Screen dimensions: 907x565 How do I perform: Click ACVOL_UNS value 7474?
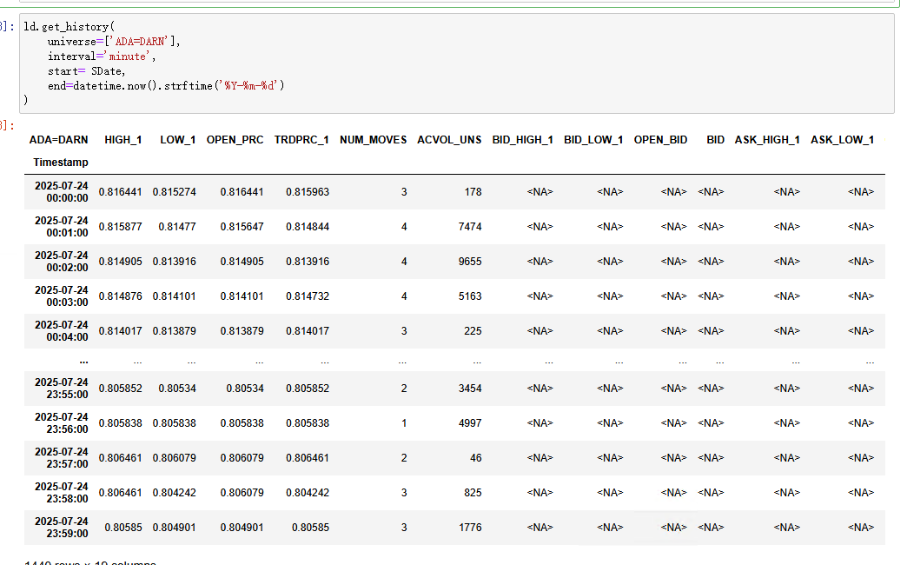tap(470, 227)
